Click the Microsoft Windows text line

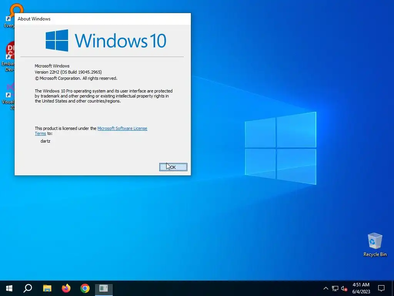click(52, 66)
